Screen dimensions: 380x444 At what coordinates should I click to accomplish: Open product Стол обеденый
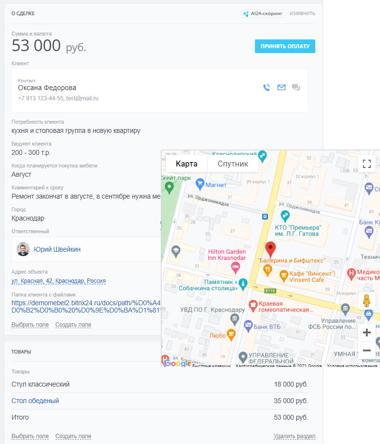(35, 401)
